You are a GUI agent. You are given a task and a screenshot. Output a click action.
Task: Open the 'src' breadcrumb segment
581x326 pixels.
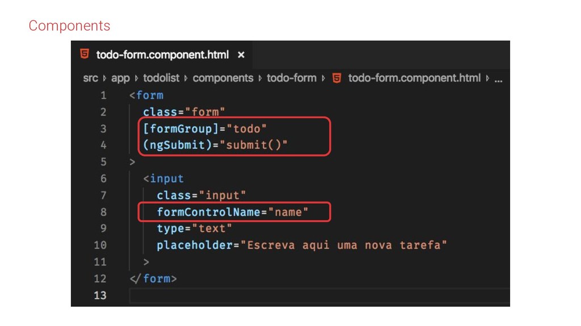(x=90, y=78)
